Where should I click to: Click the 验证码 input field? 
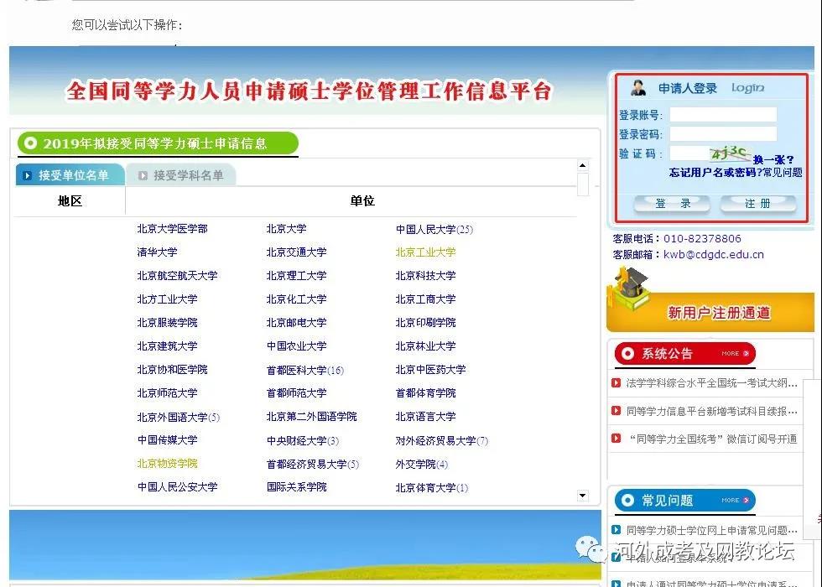(x=689, y=153)
